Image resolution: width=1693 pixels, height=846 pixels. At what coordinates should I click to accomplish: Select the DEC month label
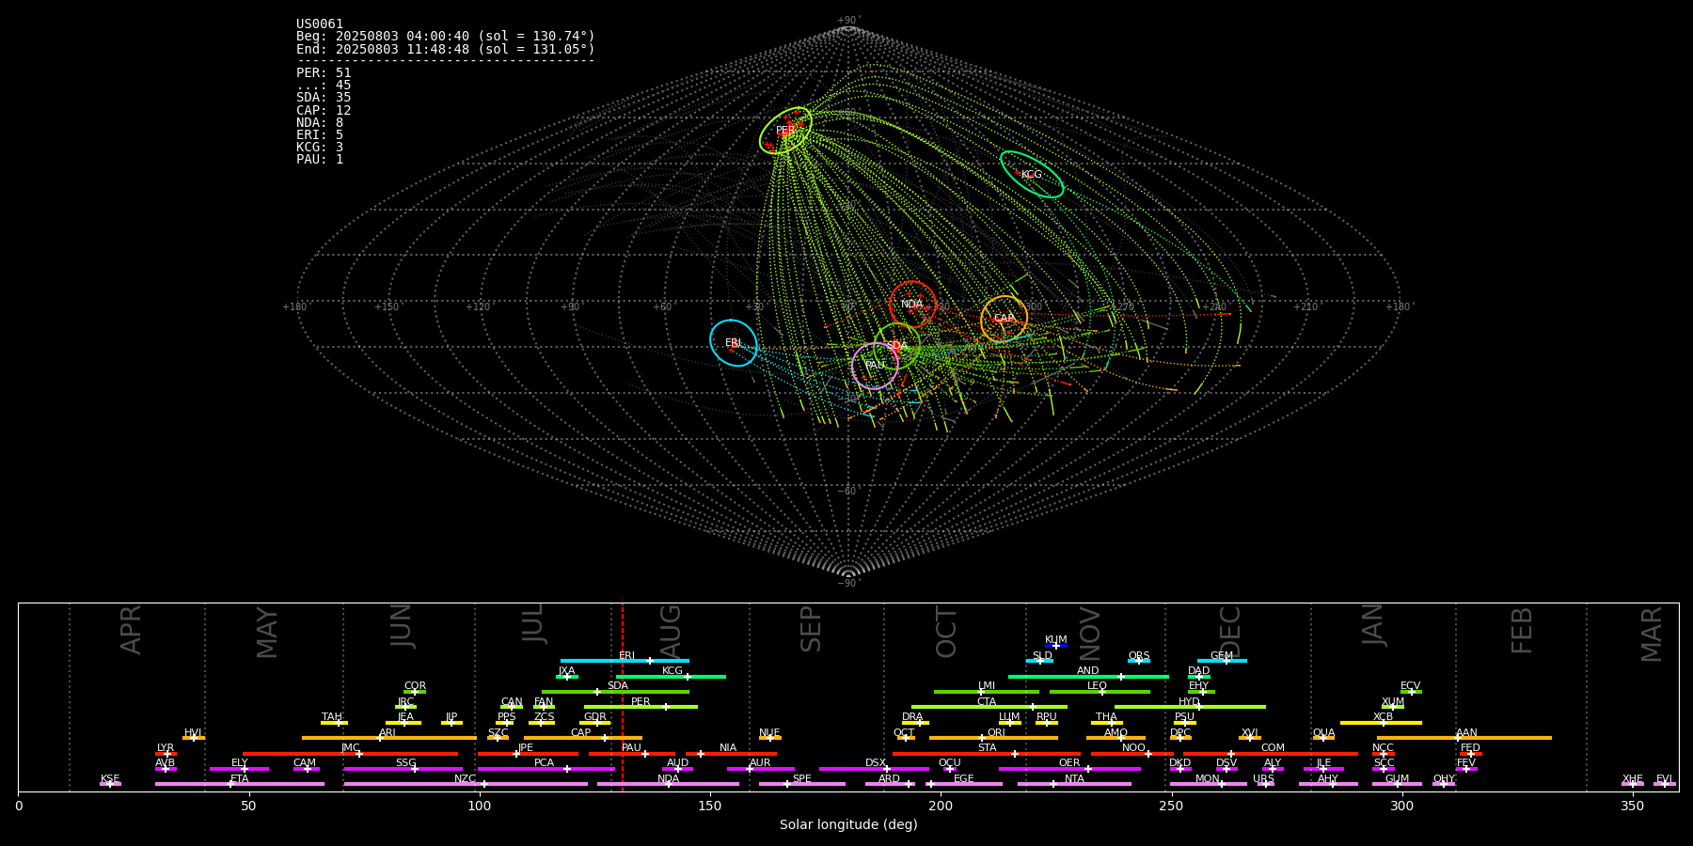[1230, 632]
